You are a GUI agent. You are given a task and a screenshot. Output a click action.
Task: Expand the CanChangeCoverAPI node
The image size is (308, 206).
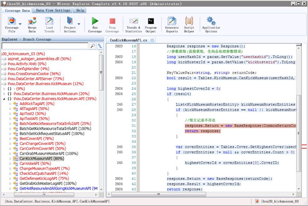coord(10,143)
